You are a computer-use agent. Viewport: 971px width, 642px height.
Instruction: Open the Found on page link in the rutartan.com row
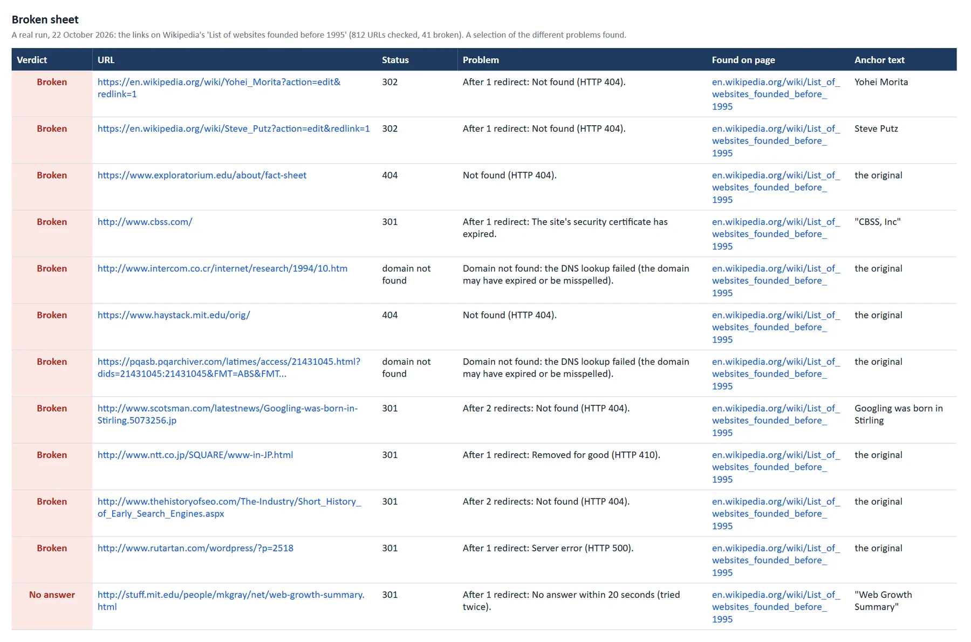[776, 560]
